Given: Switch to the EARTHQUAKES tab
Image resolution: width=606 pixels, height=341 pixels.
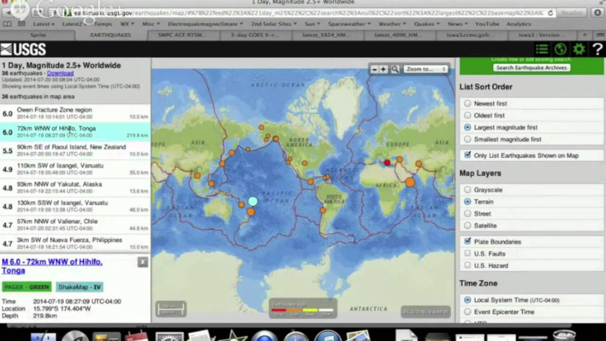Looking at the screenshot, I should coord(111,35).
